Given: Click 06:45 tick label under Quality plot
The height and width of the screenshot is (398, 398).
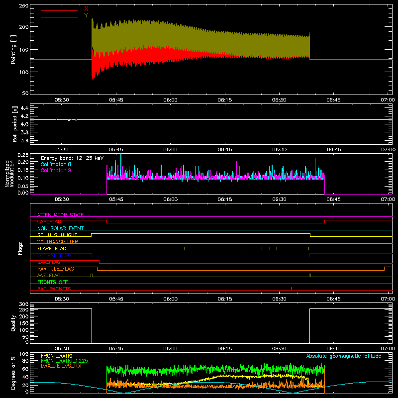Looking at the screenshot, I should [x=333, y=349].
